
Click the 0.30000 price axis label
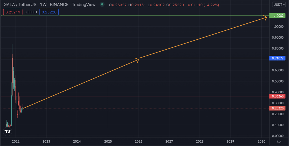tap(278, 103)
